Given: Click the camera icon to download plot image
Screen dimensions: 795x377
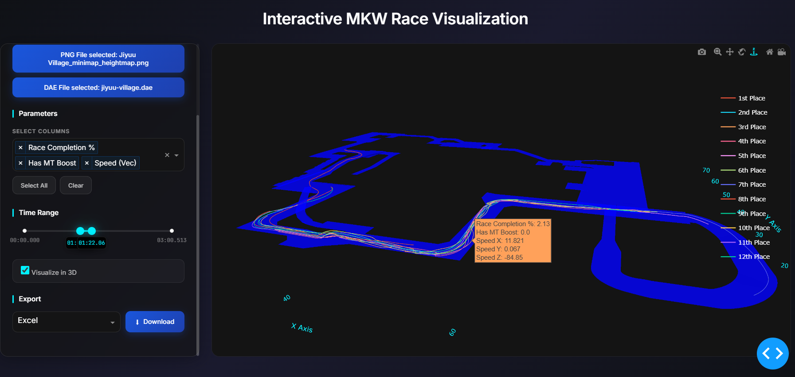Looking at the screenshot, I should point(701,52).
